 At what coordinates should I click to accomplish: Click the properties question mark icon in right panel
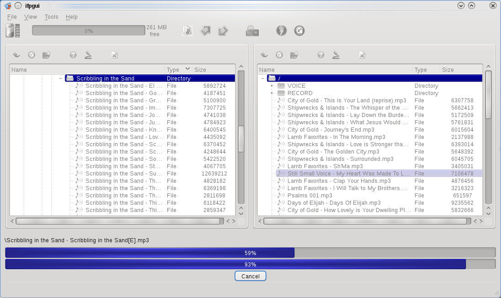321,55
